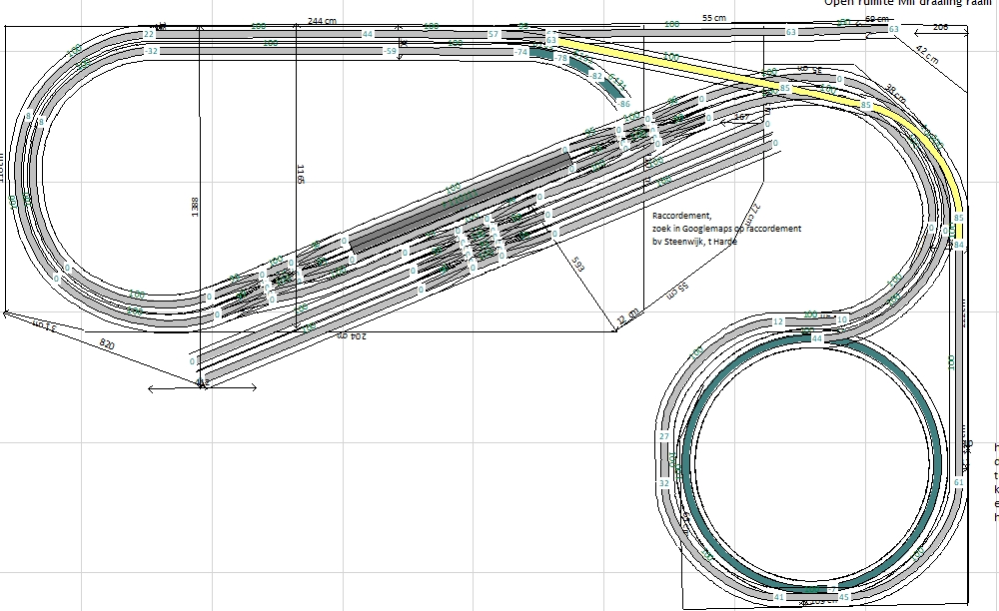
Task: Click the "593" dimension label
Action: tap(577, 265)
